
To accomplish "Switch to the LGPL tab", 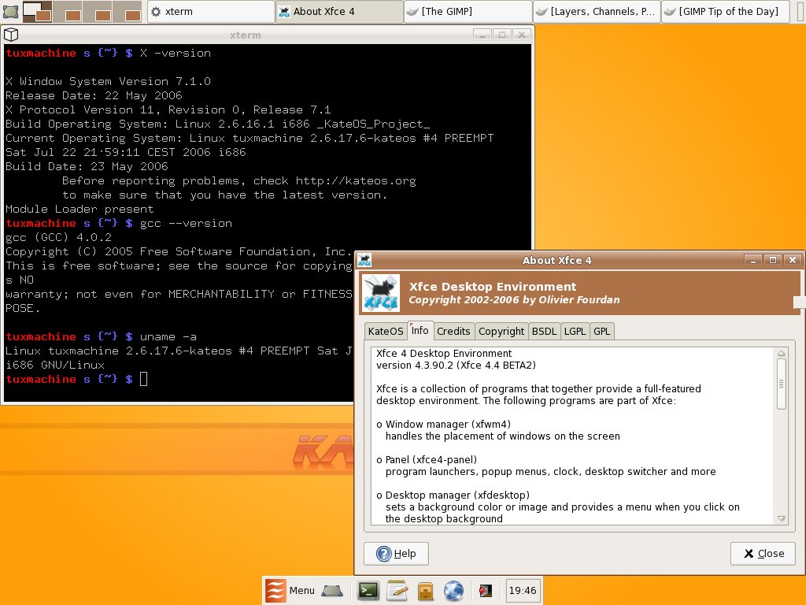I will 575,332.
